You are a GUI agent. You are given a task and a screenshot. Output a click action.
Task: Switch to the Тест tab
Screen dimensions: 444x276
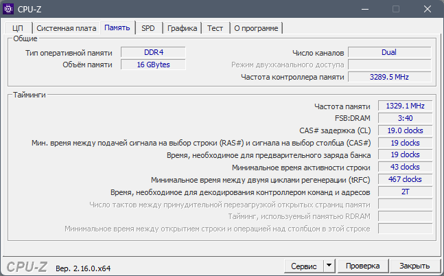[215, 28]
